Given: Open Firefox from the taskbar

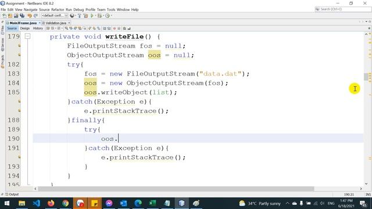Looking at the screenshot, I should [51, 203].
